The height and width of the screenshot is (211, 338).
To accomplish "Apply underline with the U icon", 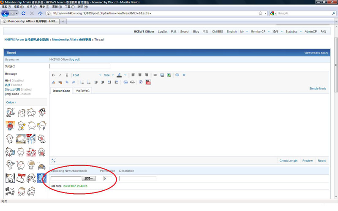I will 67,75.
